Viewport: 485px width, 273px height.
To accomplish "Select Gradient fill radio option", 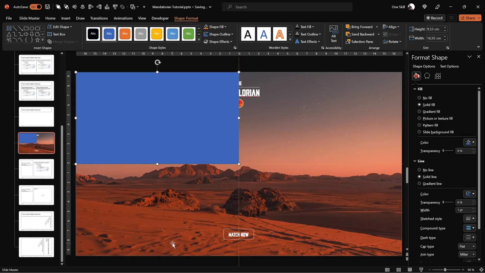I will 419,111.
